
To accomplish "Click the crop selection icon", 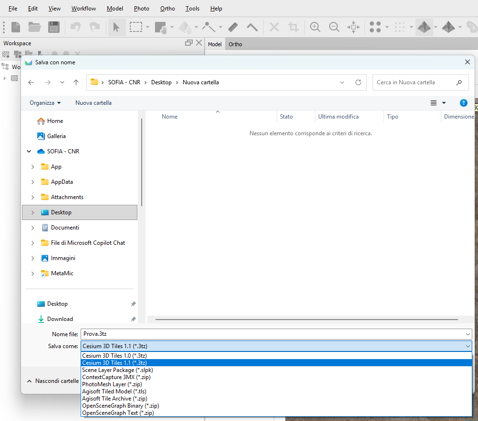I will (x=293, y=27).
